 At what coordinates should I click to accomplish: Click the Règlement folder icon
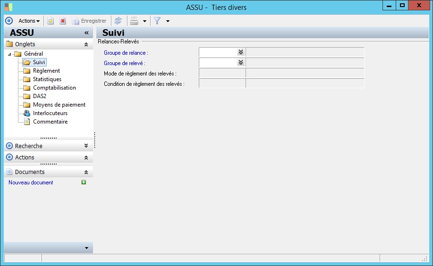coord(27,71)
